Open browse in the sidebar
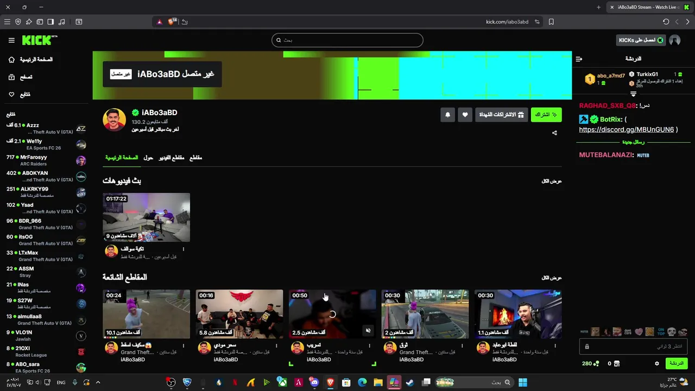The height and width of the screenshot is (391, 695). (x=21, y=77)
